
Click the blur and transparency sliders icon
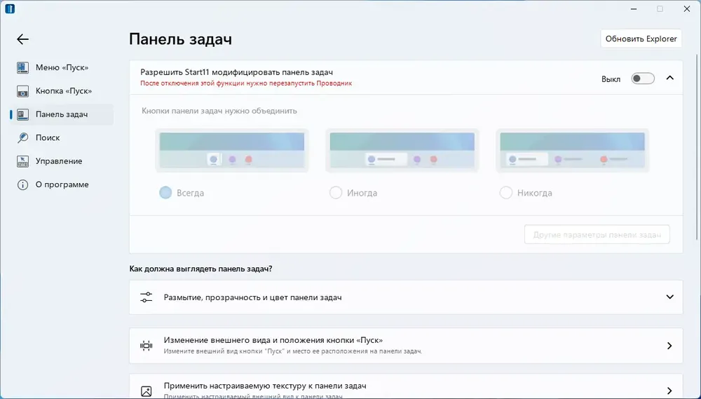click(x=146, y=297)
